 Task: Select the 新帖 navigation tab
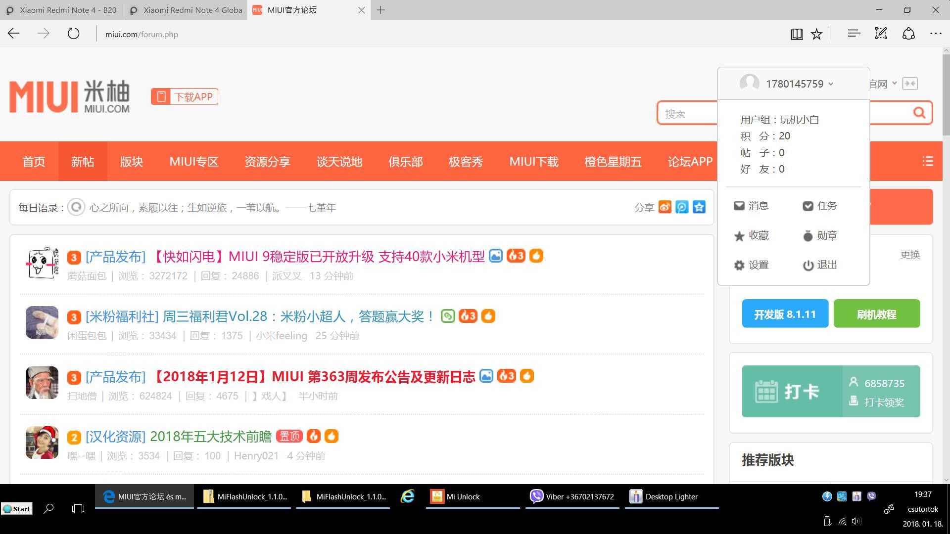coord(83,161)
